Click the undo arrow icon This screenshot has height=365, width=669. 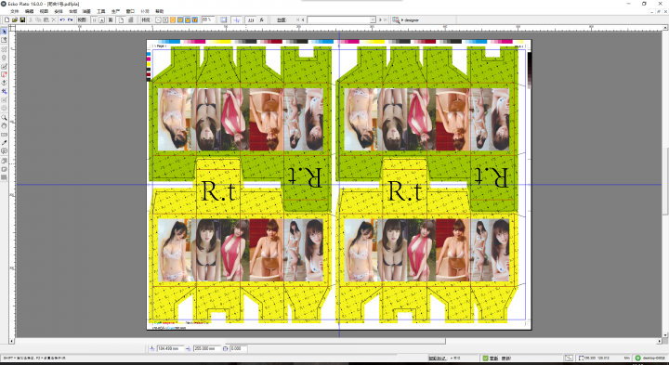pos(62,20)
